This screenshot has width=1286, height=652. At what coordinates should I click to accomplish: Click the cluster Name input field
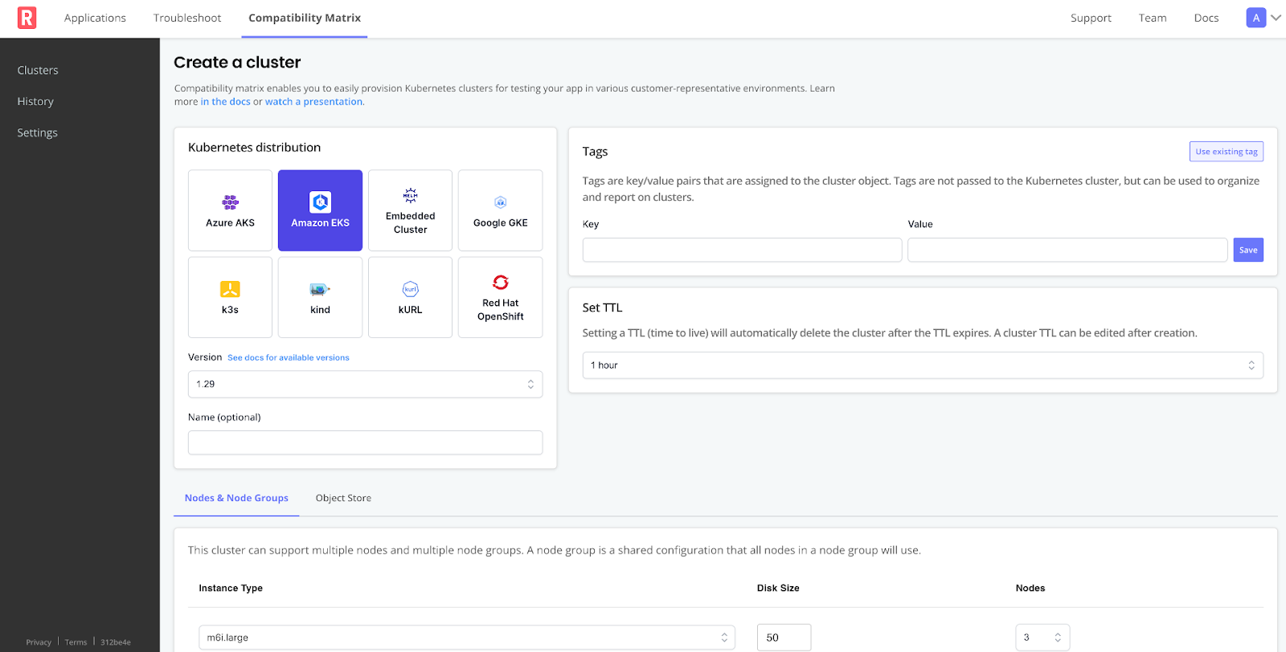tap(365, 442)
